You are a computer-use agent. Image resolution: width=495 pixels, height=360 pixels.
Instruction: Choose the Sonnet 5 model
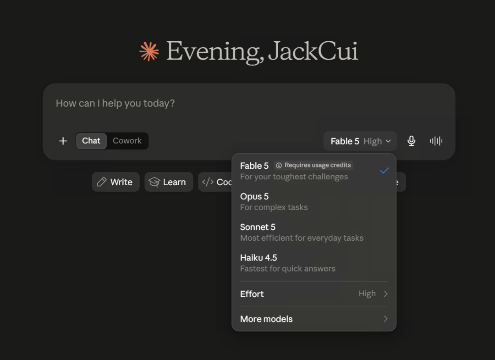click(x=314, y=232)
